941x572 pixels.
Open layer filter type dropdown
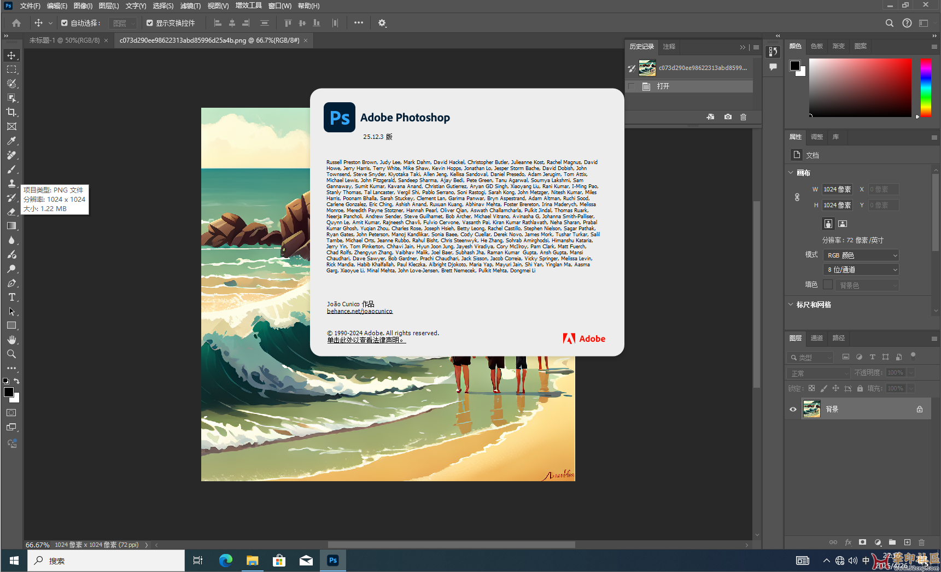[810, 358]
